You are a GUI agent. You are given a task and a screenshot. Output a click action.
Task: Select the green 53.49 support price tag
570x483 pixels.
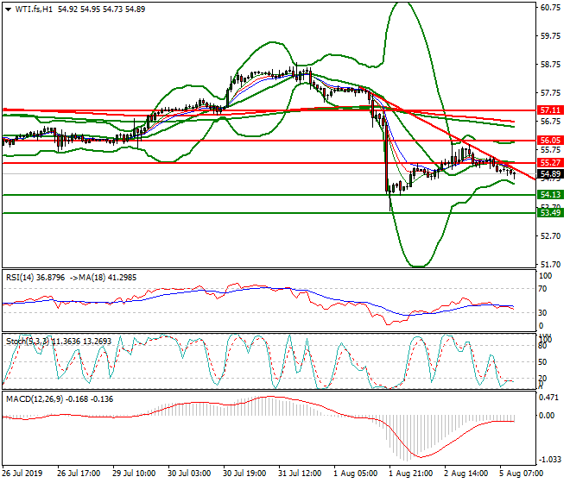coord(550,213)
